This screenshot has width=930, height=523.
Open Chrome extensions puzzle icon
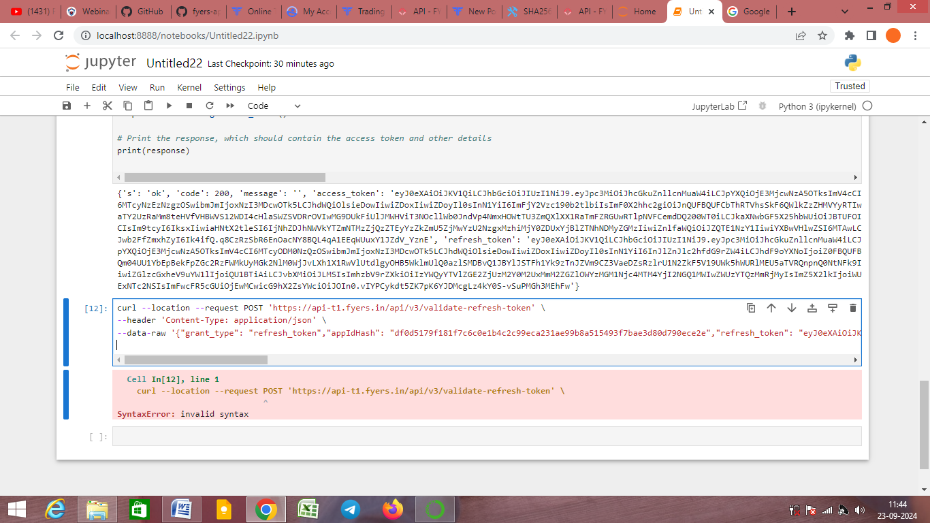click(x=849, y=35)
